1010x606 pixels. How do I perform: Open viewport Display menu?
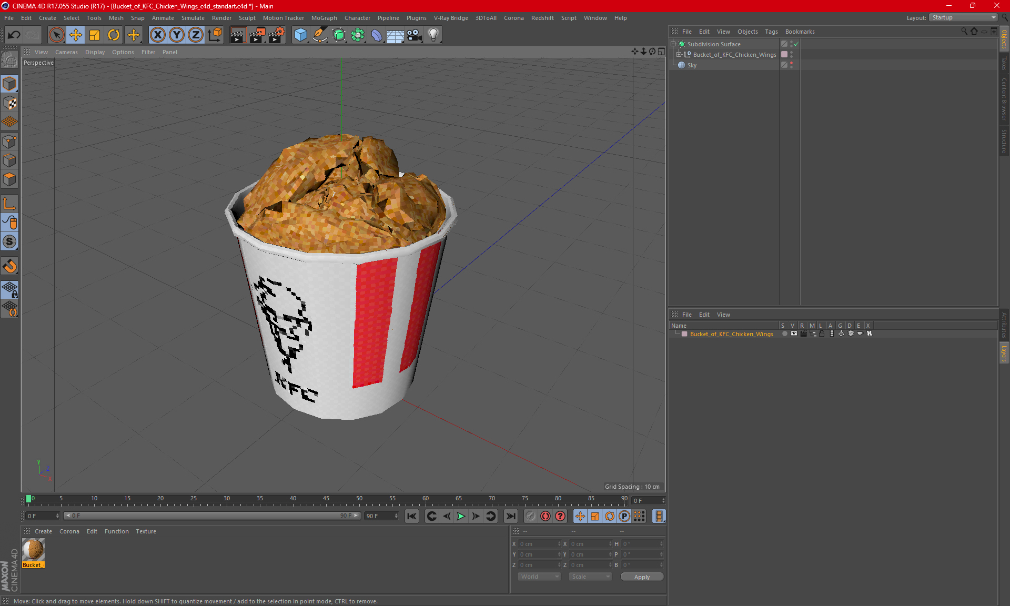coord(95,52)
